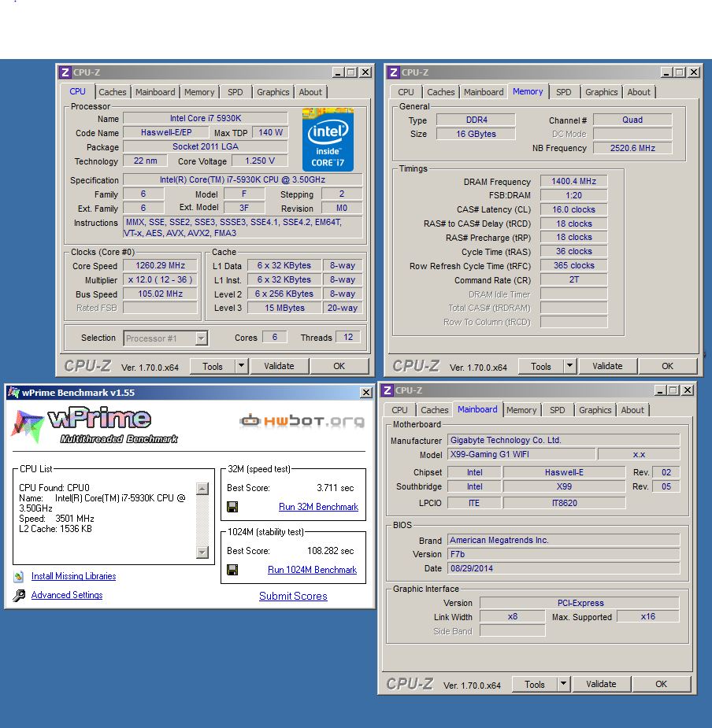Click the HWBOT.org logo in wPrime
Screen dimensions: 712x728
click(302, 420)
